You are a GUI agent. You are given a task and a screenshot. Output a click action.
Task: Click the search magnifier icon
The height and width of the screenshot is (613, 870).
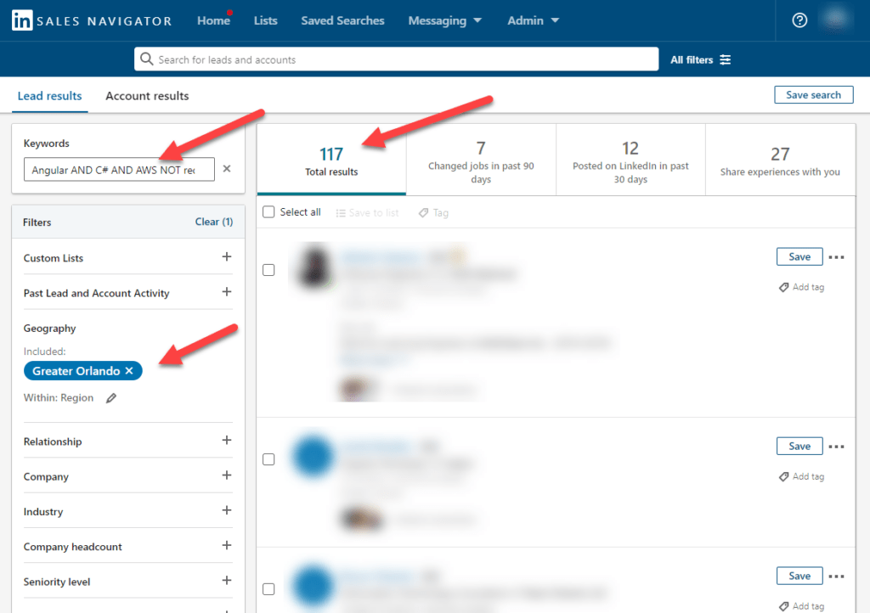click(146, 59)
